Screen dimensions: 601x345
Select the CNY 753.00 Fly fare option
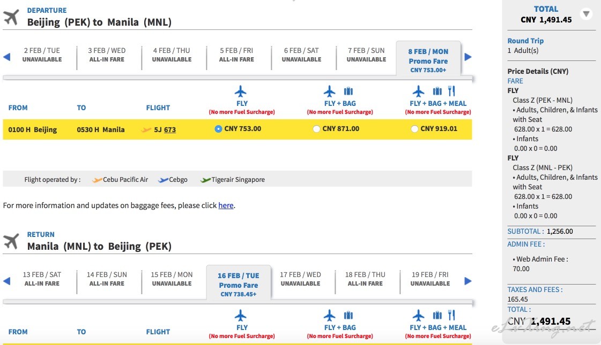pyautogui.click(x=218, y=129)
